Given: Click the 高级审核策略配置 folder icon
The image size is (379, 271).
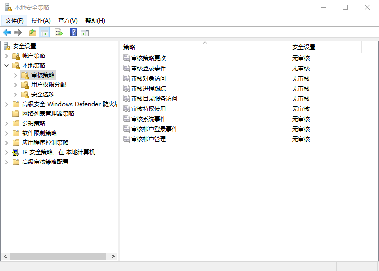Looking at the screenshot, I should pyautogui.click(x=16, y=162).
